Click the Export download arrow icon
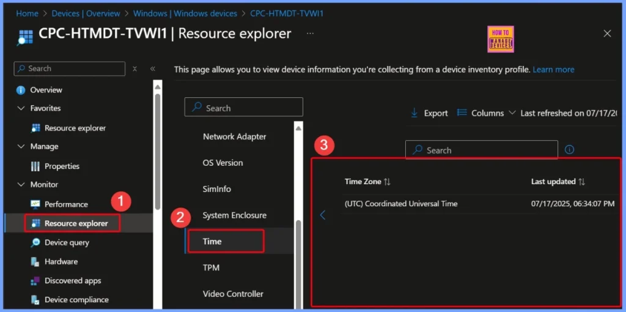This screenshot has height=312, width=626. pyautogui.click(x=414, y=113)
